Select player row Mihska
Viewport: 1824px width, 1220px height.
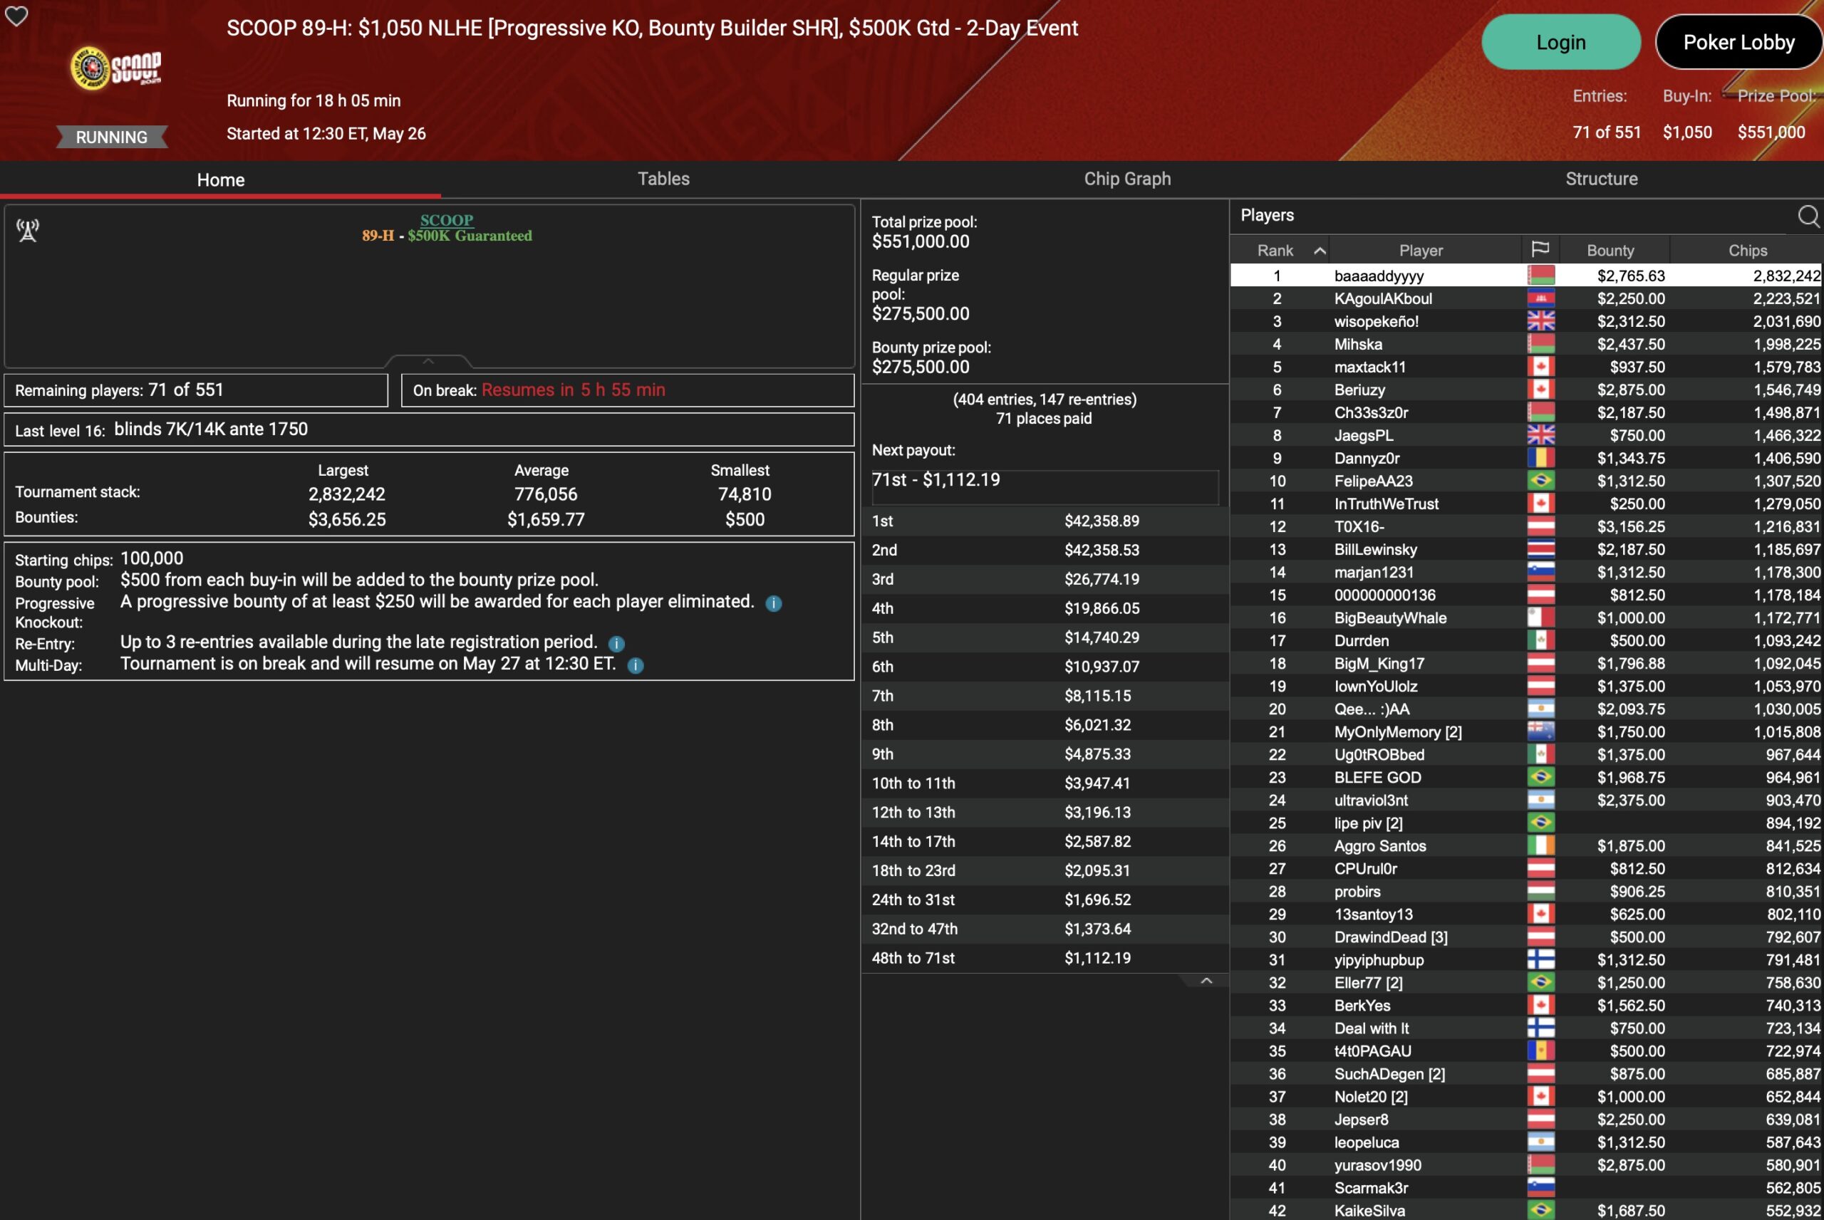click(x=1527, y=344)
